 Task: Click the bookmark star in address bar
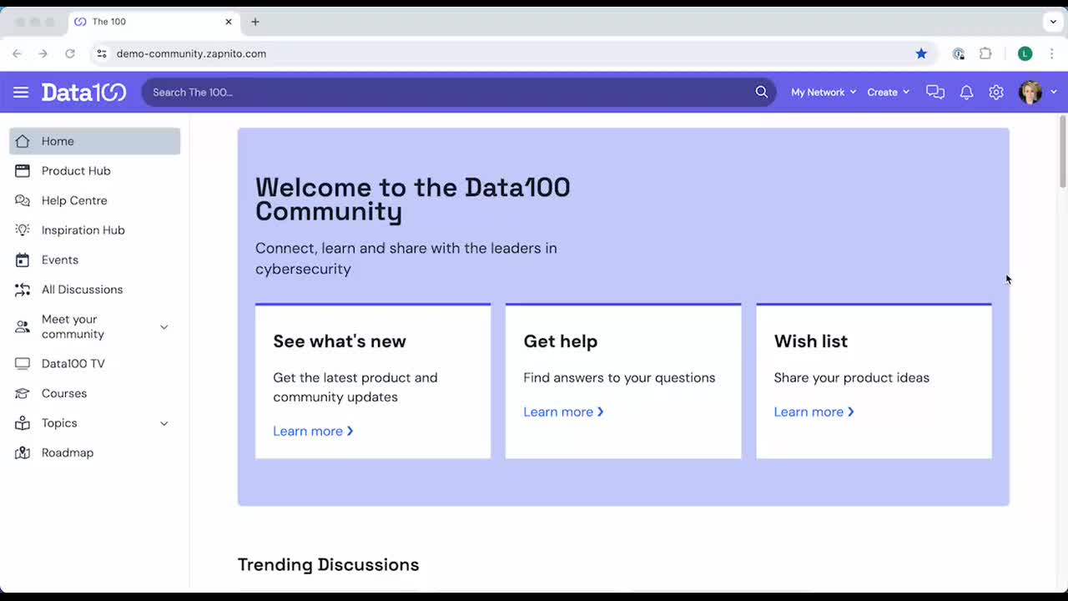921,53
